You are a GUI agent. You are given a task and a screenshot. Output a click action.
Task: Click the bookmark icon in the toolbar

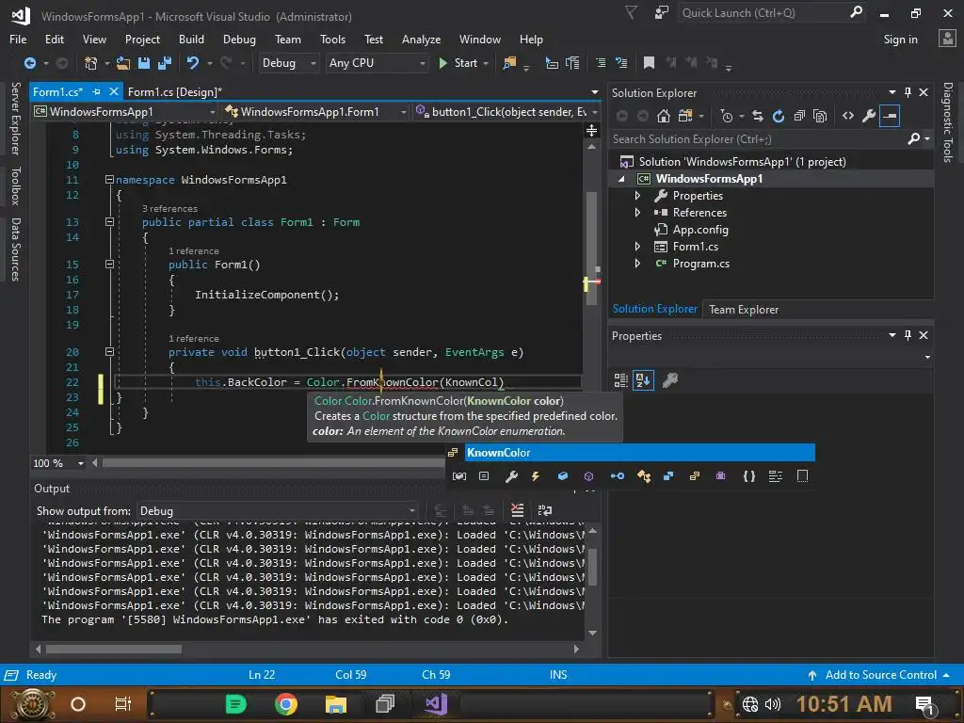pos(649,63)
